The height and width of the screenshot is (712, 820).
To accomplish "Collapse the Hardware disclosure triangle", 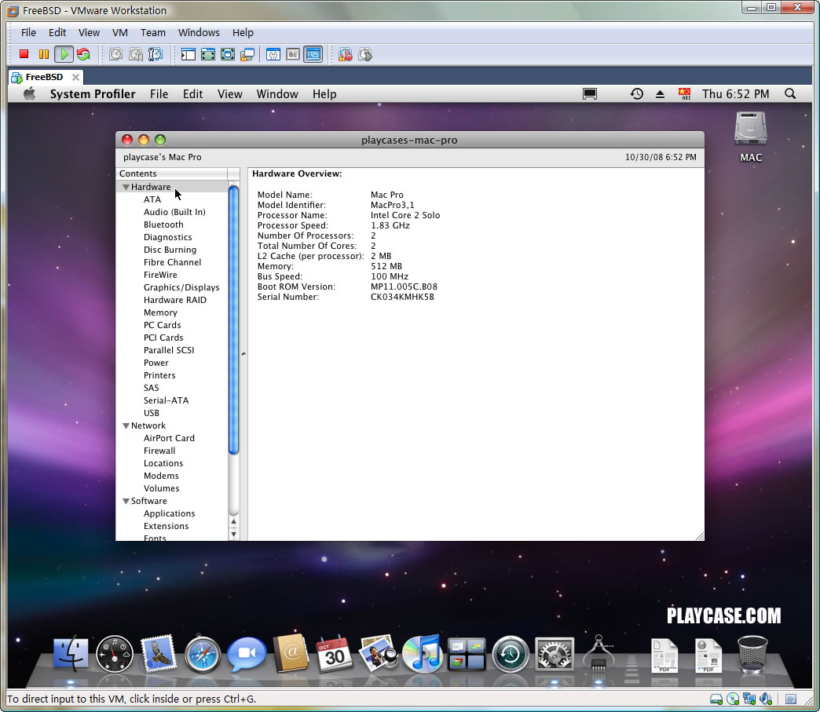I will (x=126, y=187).
